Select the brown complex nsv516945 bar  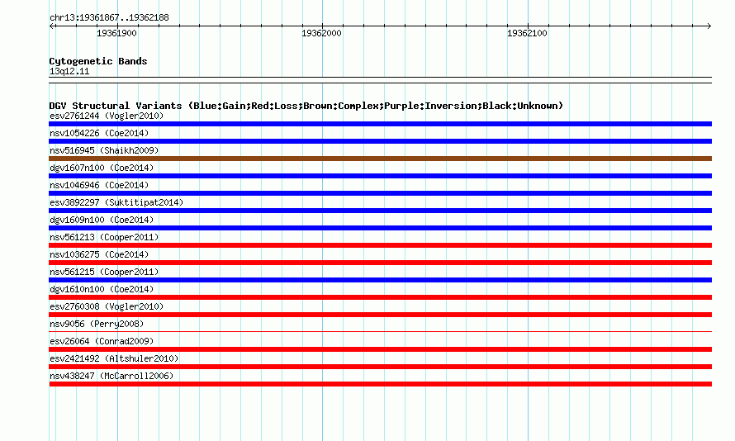click(x=380, y=159)
